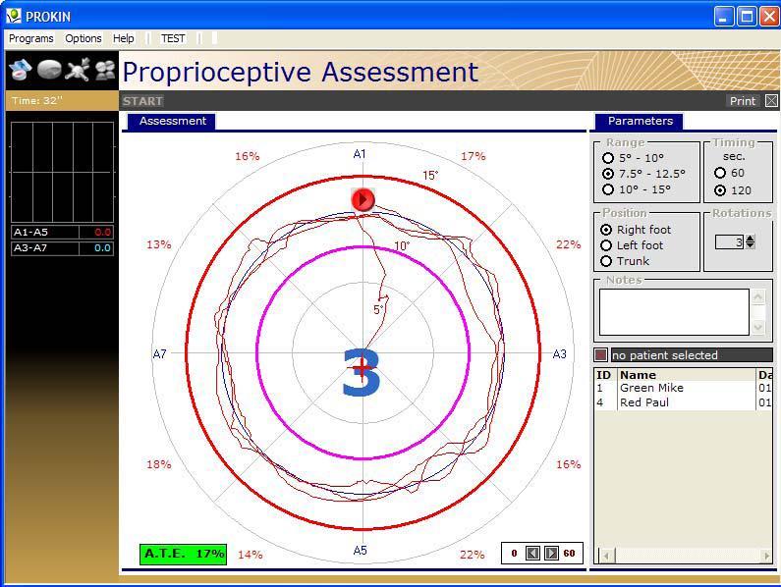The width and height of the screenshot is (781, 587).
Task: Click the next arrow in playback box
Action: pyautogui.click(x=551, y=554)
